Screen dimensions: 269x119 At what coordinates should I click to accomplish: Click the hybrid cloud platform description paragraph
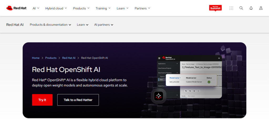click(x=80, y=83)
